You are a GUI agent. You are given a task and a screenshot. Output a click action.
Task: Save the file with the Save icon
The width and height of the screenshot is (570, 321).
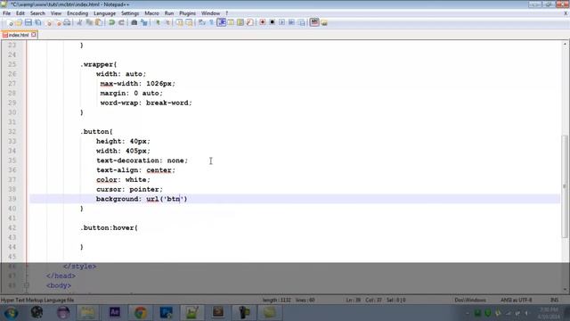(x=28, y=22)
